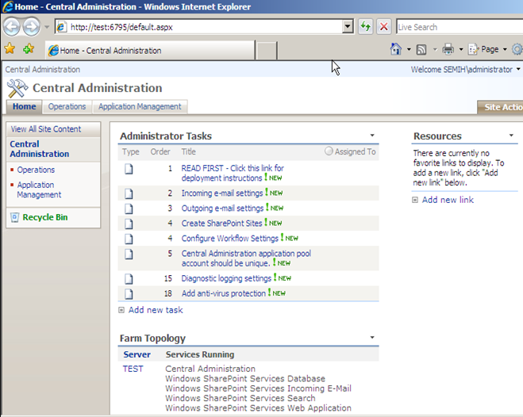This screenshot has width=523, height=417.
Task: Click the Print icon in toolbar
Action: point(448,49)
